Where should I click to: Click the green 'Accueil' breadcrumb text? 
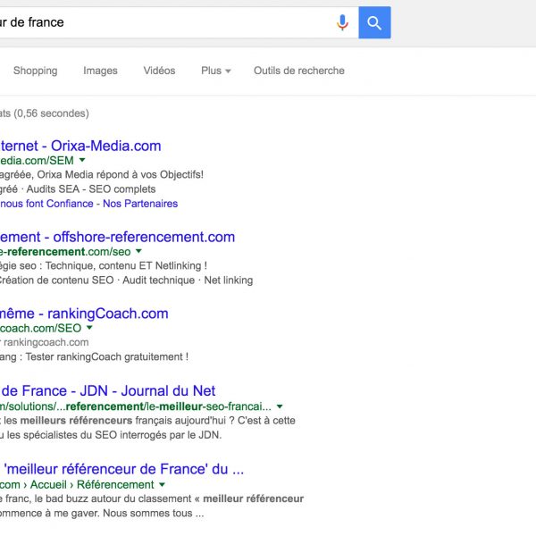[48, 485]
